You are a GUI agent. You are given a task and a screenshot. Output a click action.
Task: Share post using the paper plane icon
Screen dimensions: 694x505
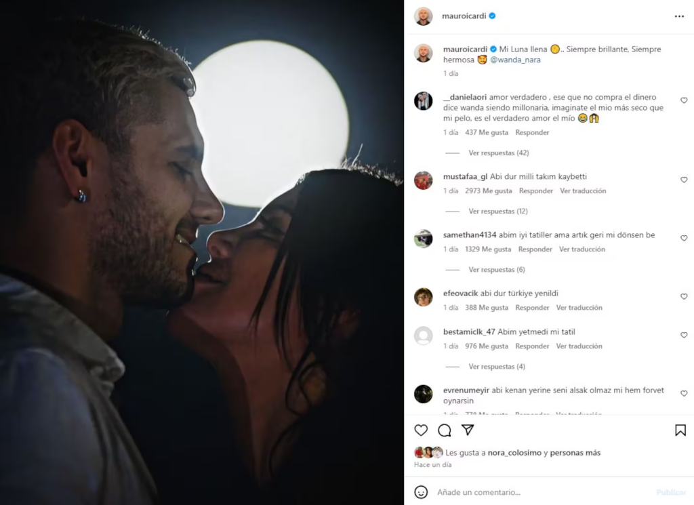[x=468, y=430]
